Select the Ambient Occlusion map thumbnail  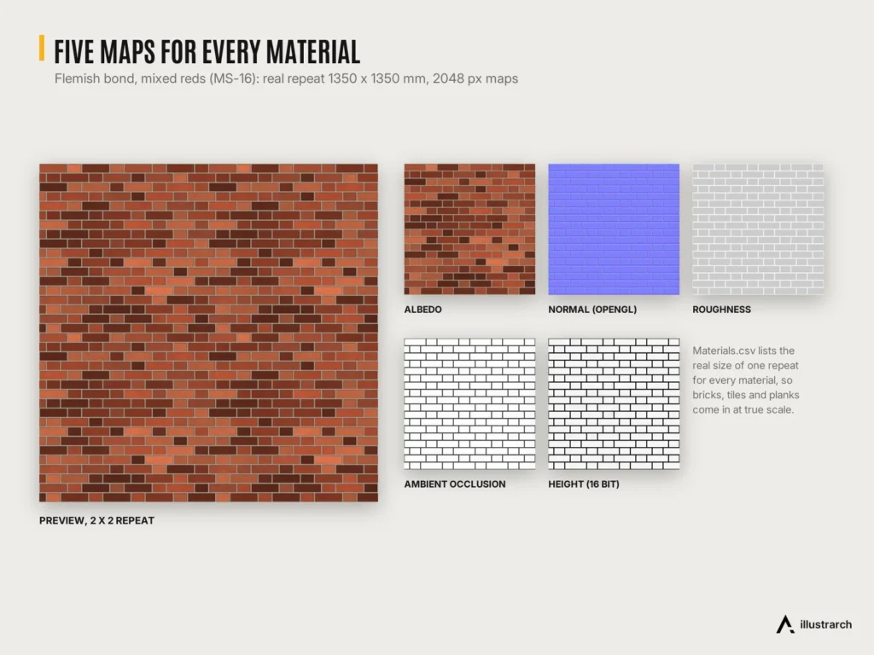(x=469, y=403)
